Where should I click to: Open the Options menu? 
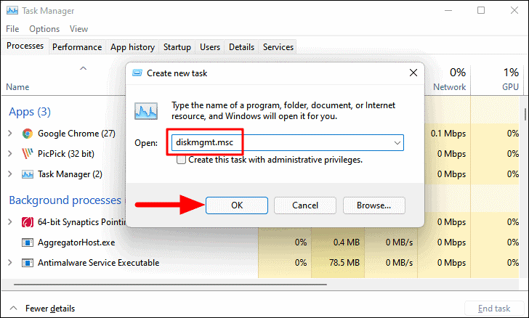pyautogui.click(x=44, y=29)
